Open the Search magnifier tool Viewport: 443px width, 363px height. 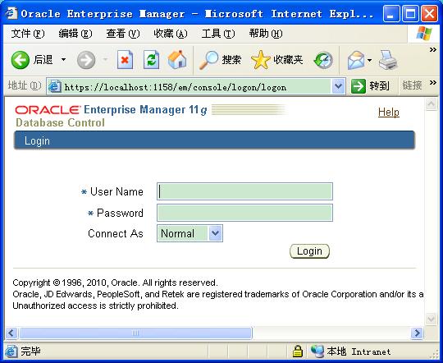pos(208,60)
